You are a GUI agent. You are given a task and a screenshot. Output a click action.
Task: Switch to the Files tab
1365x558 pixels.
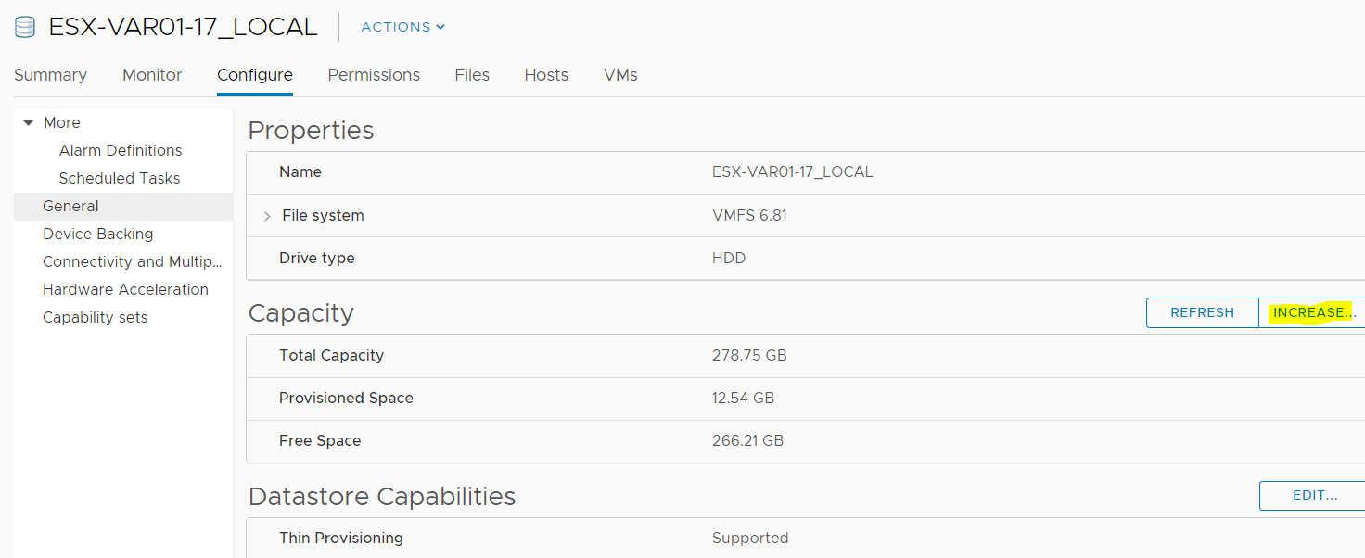point(471,75)
